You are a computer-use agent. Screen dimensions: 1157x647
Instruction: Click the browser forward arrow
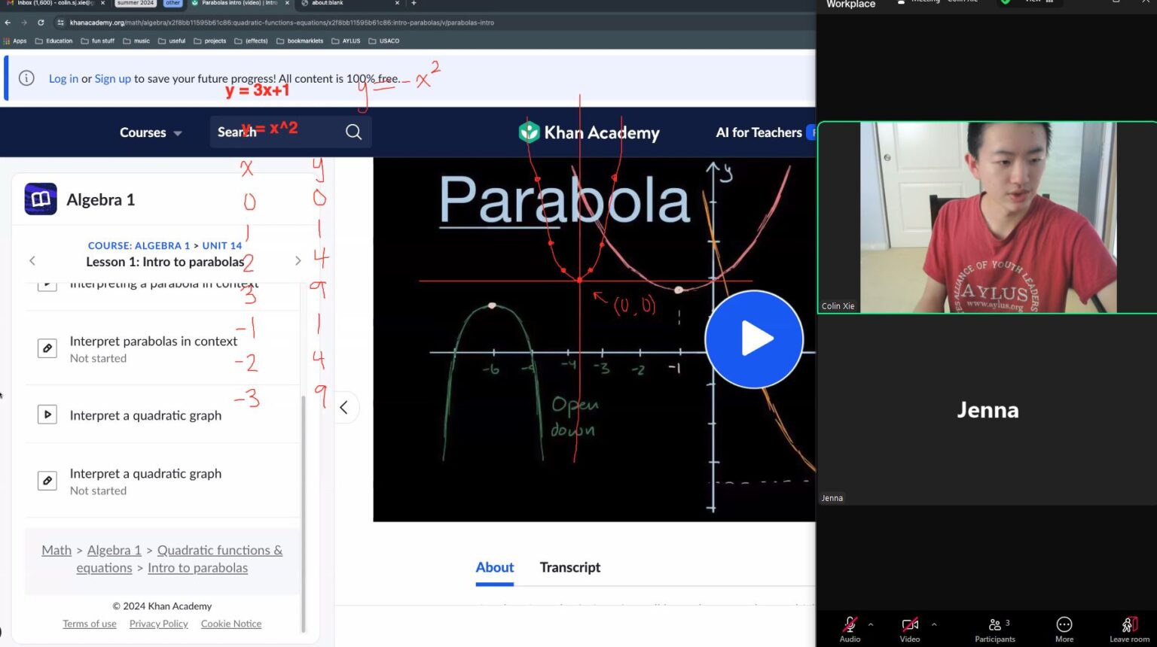tap(24, 23)
